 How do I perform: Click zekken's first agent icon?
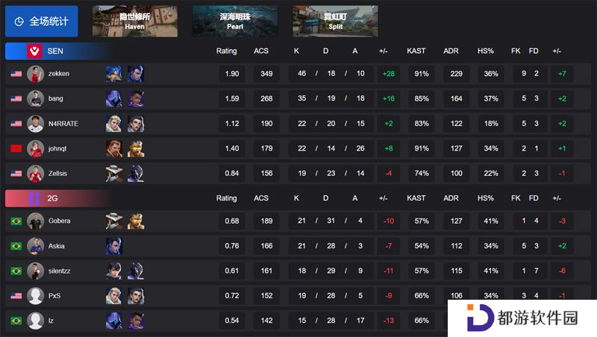[x=114, y=74]
